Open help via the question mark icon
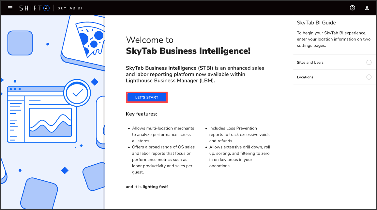Viewport: 377px width, 210px height. point(353,7)
